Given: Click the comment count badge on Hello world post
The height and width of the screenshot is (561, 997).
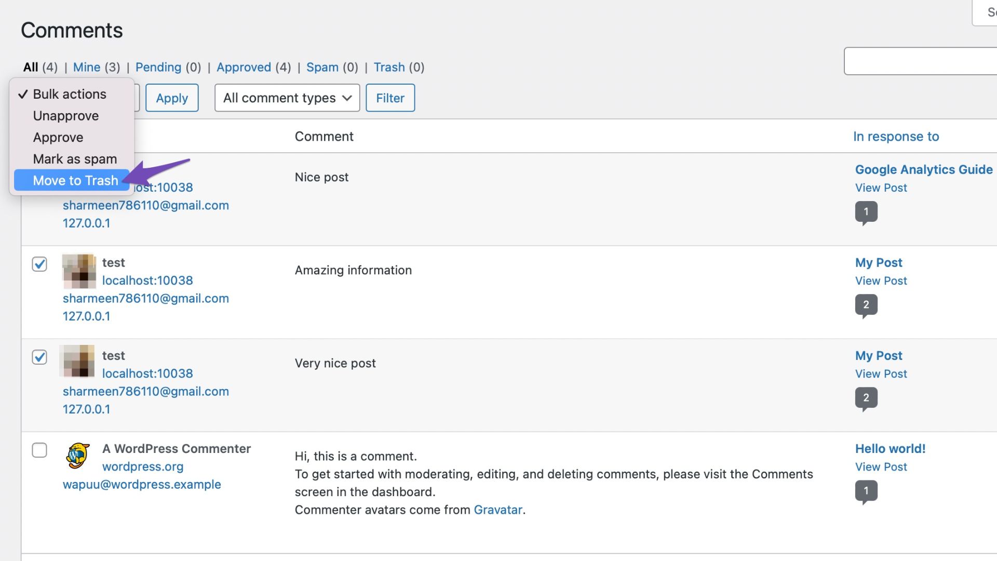Looking at the screenshot, I should (866, 490).
